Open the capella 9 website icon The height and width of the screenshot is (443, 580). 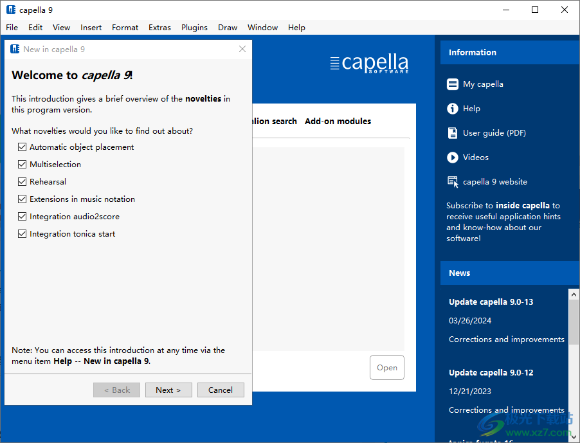click(453, 181)
